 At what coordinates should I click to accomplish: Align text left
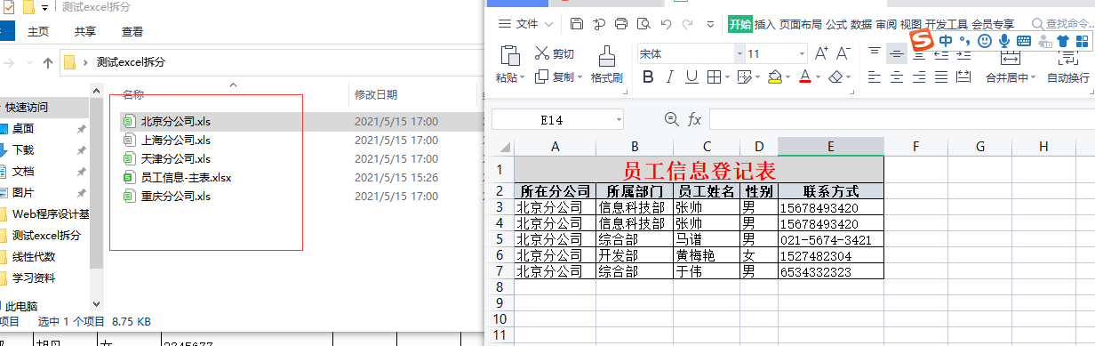(x=874, y=77)
